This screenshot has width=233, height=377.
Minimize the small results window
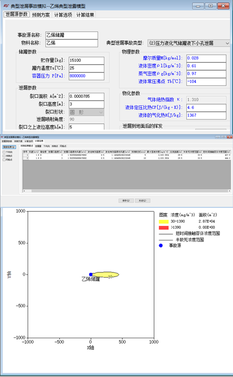pyautogui.click(x=218, y=137)
